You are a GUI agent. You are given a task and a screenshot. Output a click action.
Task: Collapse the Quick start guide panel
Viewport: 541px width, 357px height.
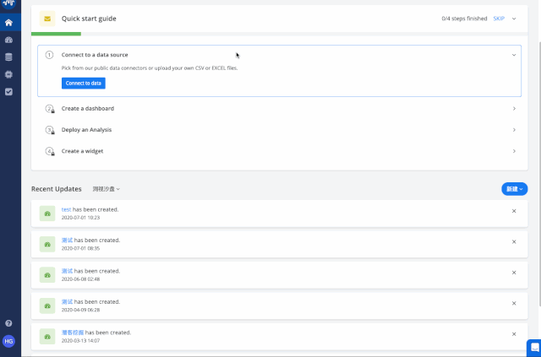tap(514, 19)
